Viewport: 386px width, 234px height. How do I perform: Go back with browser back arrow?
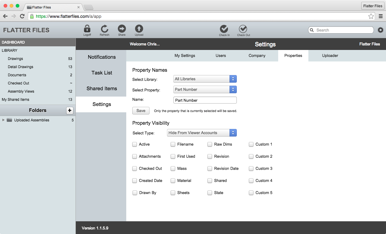[5, 16]
